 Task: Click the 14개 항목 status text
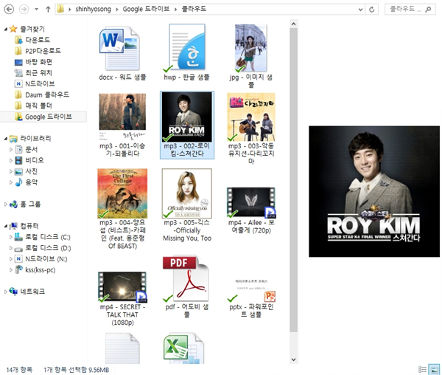(19, 370)
